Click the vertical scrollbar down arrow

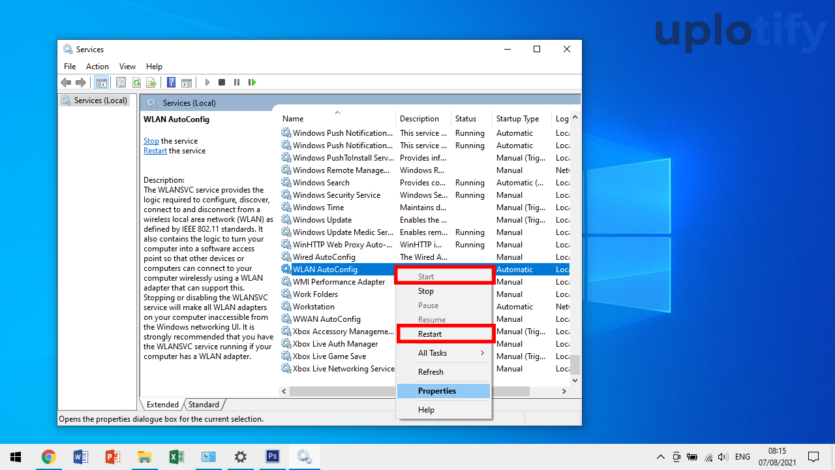pyautogui.click(x=575, y=380)
